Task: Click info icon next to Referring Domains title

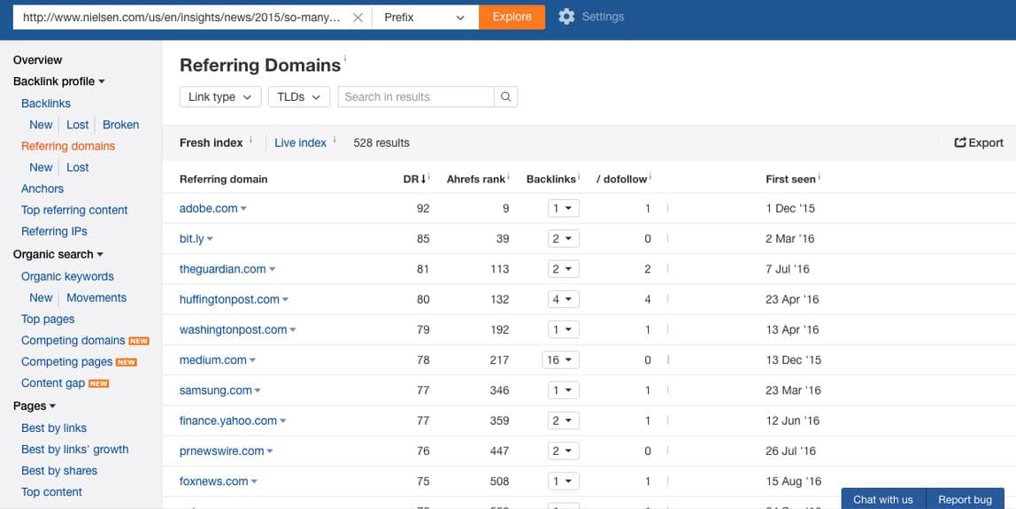Action: click(345, 59)
